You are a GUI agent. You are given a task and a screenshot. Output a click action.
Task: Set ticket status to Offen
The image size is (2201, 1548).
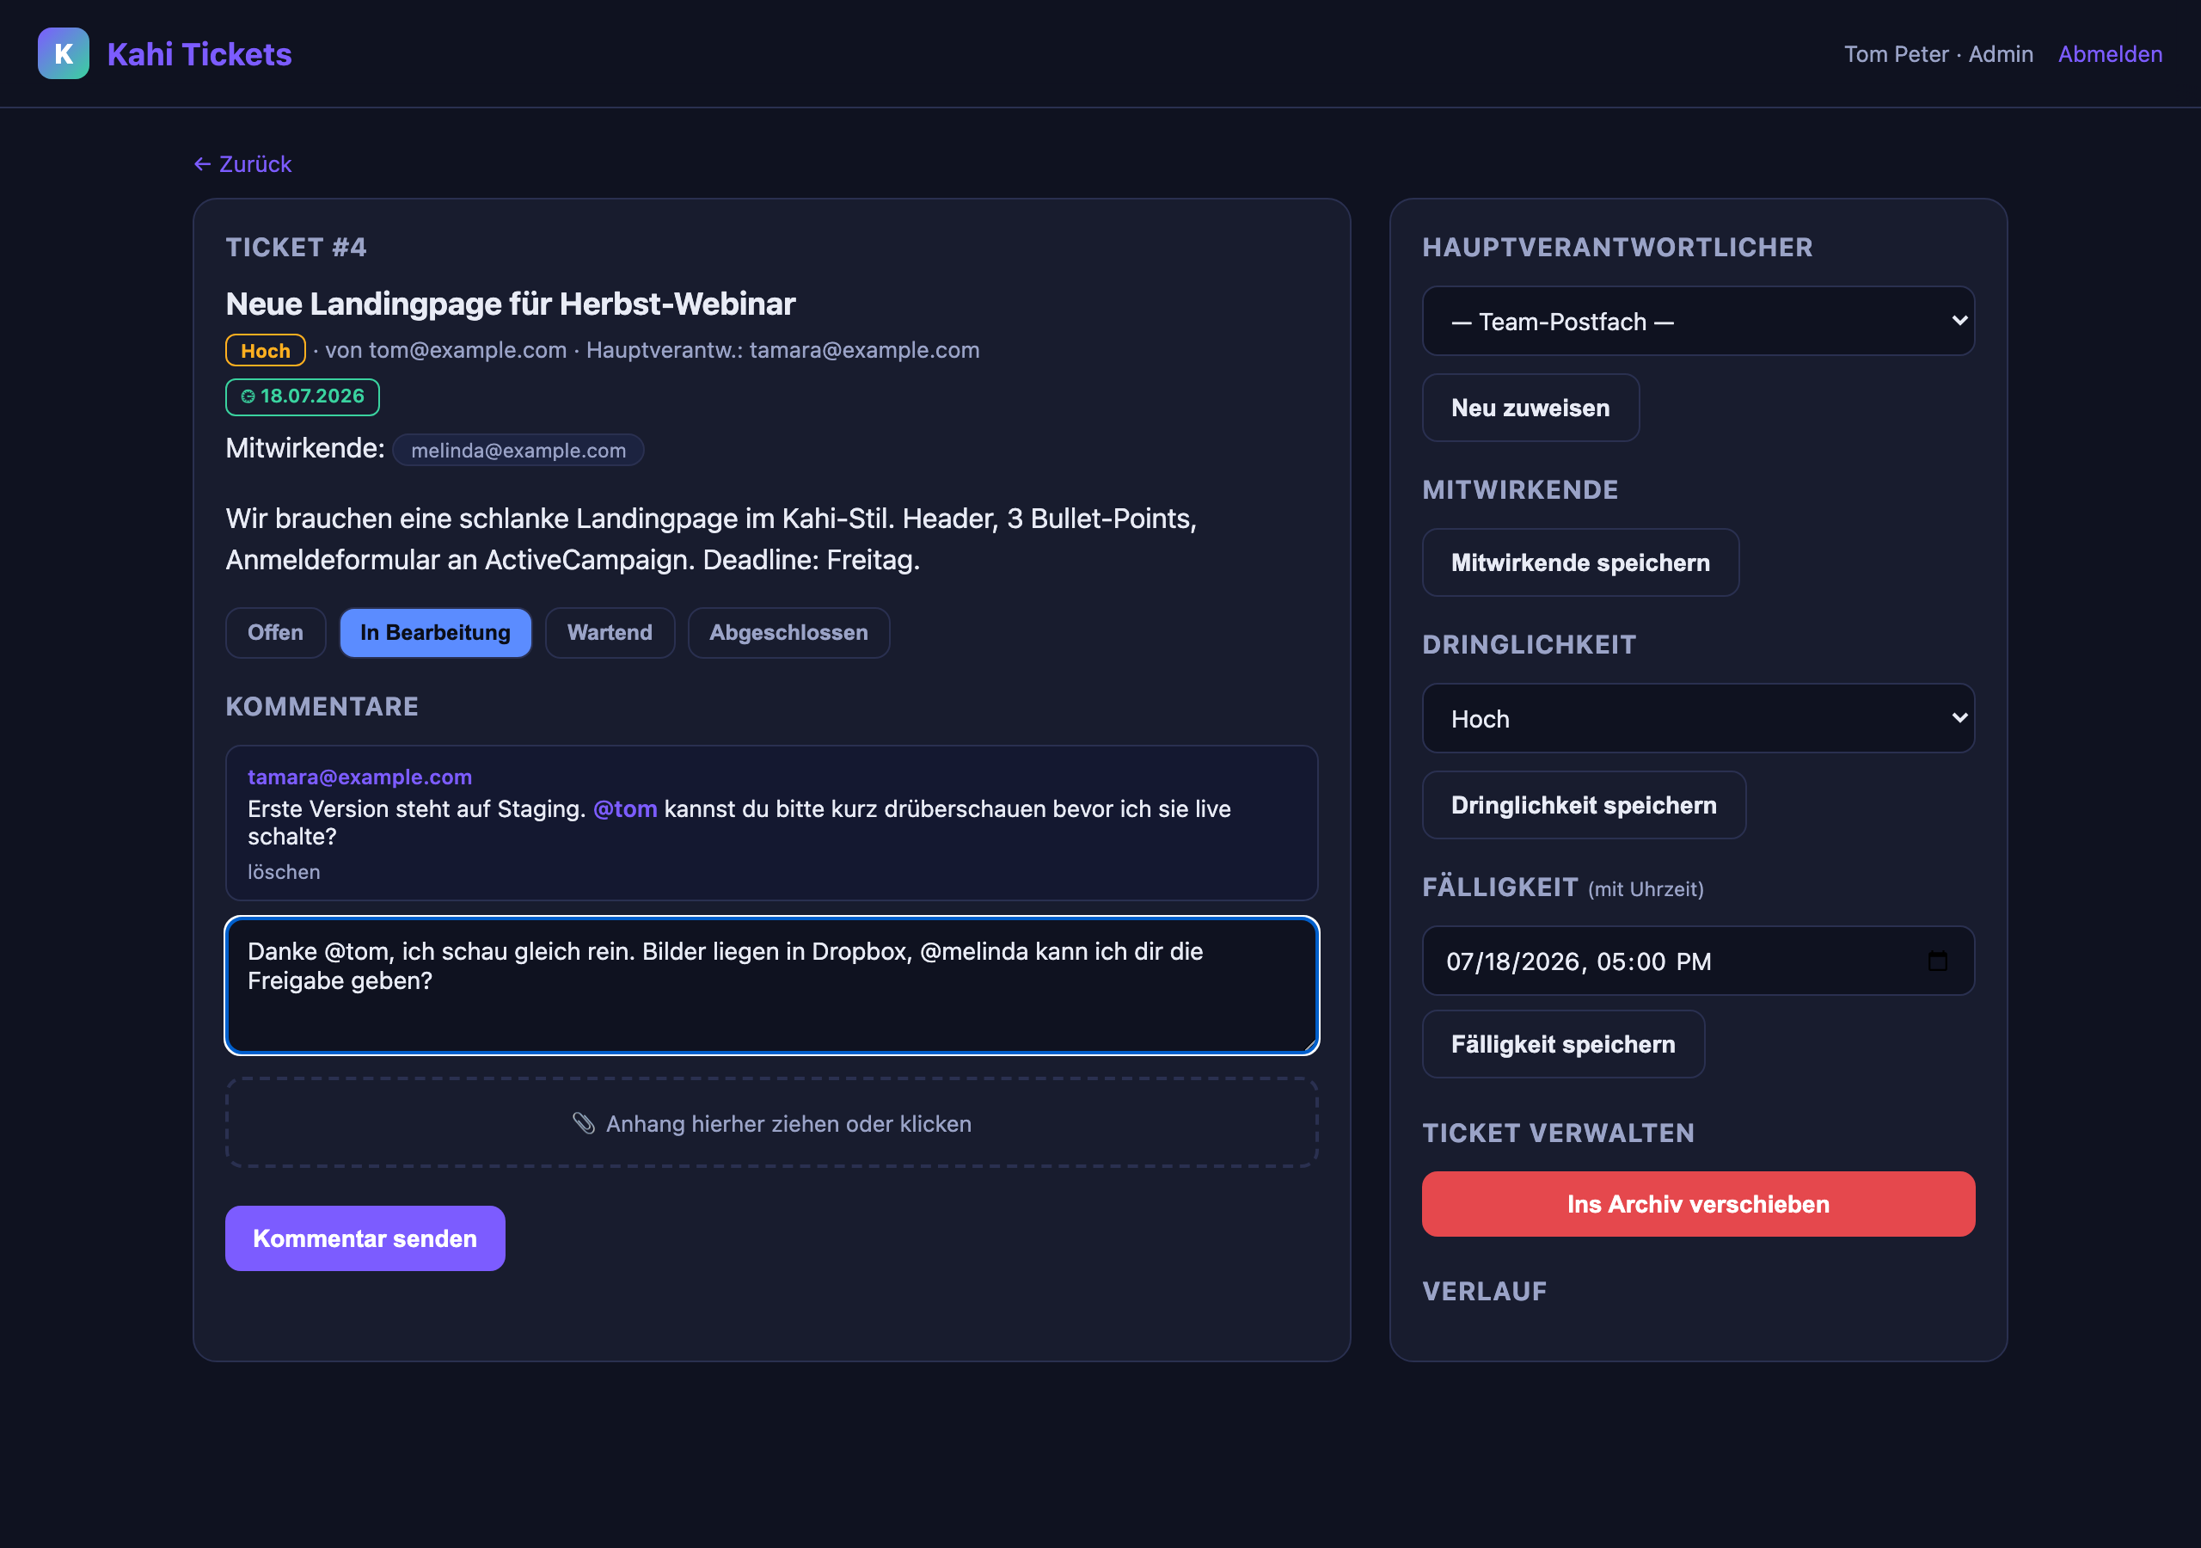pos(275,633)
